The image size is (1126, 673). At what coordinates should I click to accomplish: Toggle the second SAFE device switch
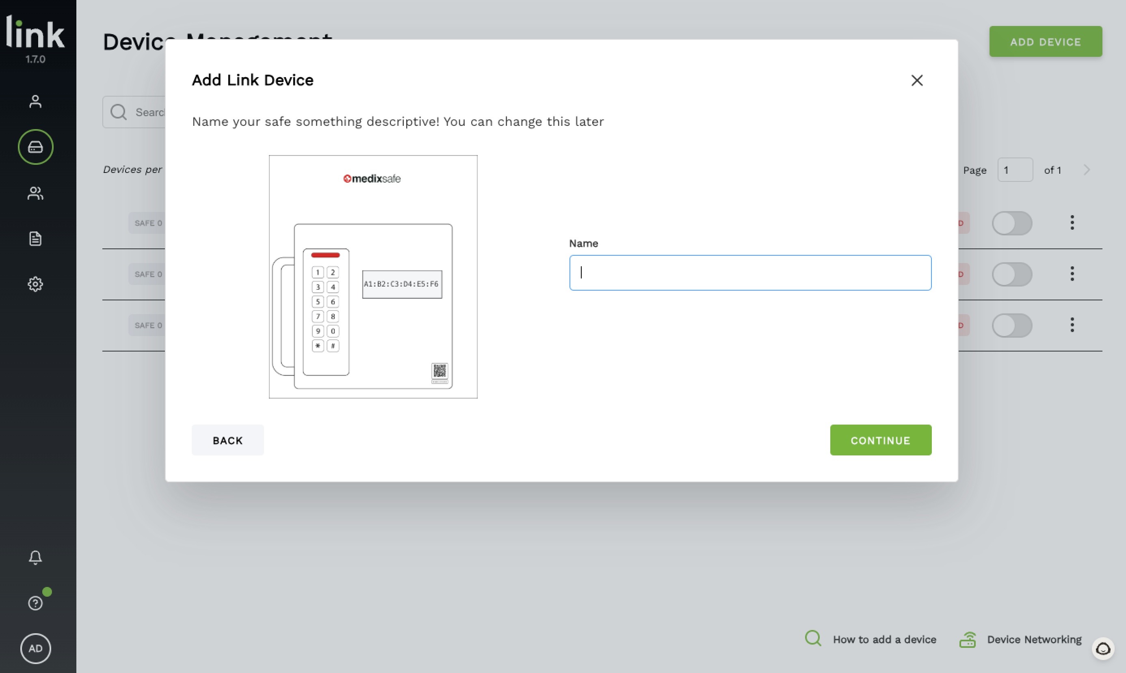1012,273
